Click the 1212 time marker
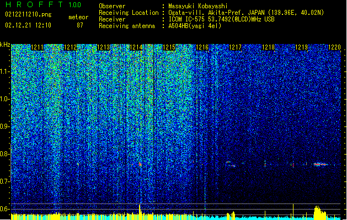This screenshot has height=220, width=347. pyautogui.click(x=70, y=47)
